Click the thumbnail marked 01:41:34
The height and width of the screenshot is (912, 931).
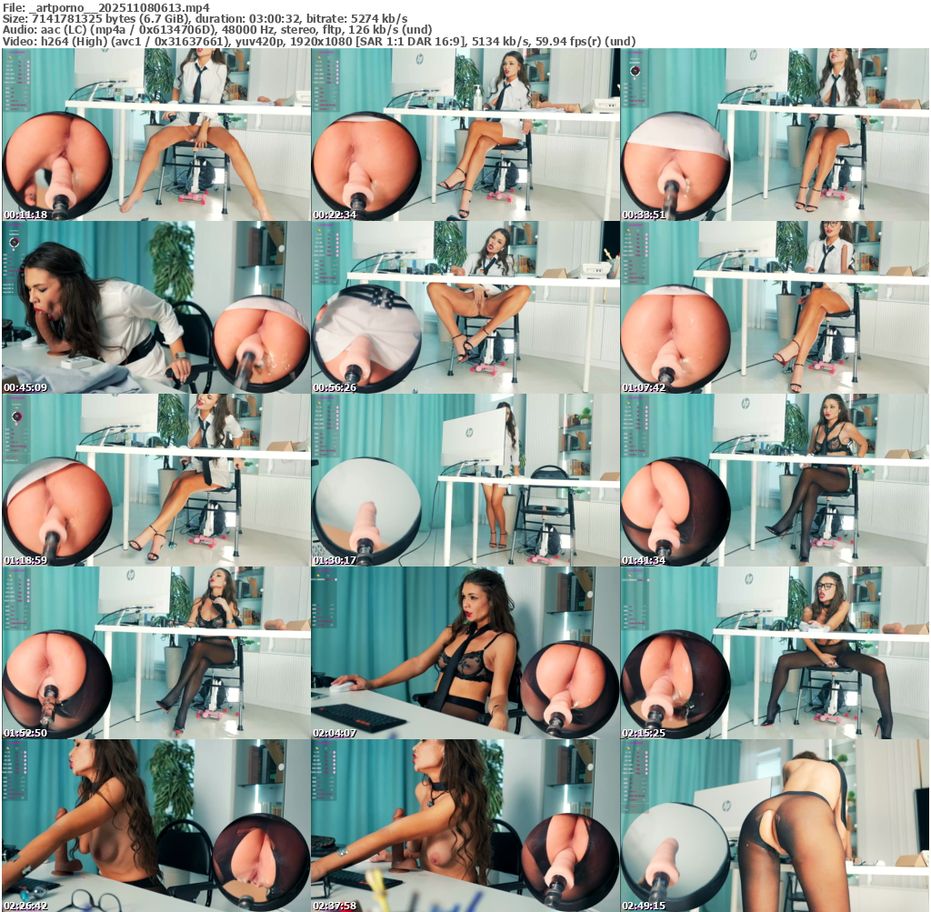click(775, 480)
